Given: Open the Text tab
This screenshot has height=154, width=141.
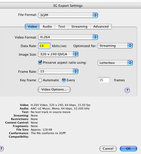Looking at the screenshot, I should tap(62, 26).
